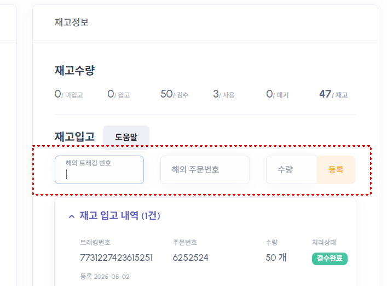
Task: Click the 등록 2025-05-02 date text
Action: click(105, 277)
